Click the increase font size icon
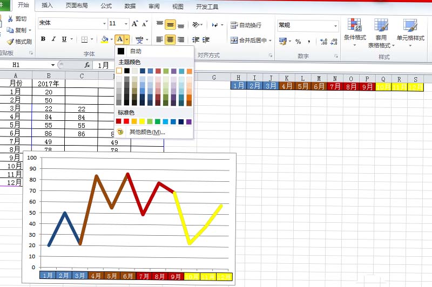Image resolution: width=432 pixels, height=287 pixels. [135, 24]
